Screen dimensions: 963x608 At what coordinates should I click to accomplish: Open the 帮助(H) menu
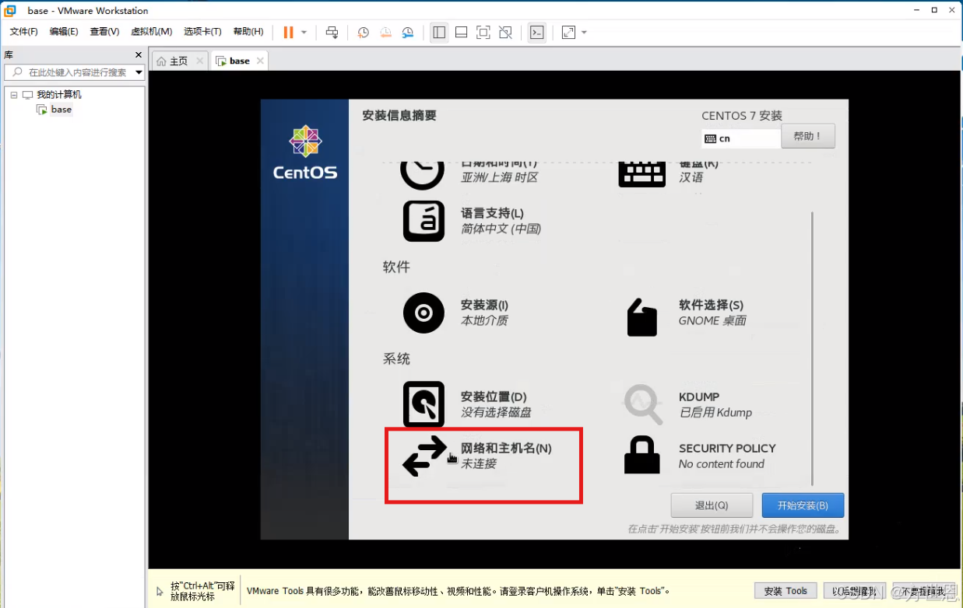(248, 32)
